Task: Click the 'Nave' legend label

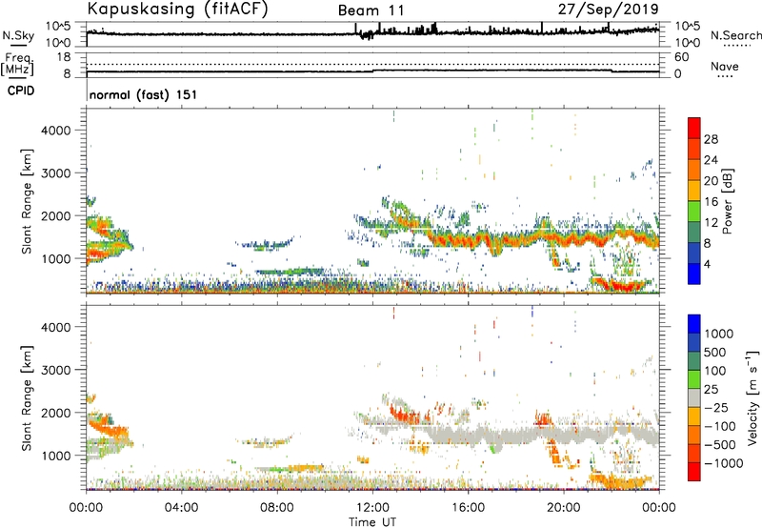Action: coord(725,66)
